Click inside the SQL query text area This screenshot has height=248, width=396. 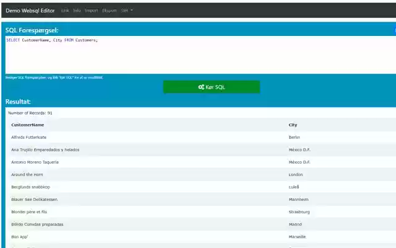point(200,55)
